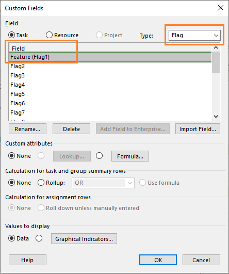
Task: Close the Custom Fields dialog
Action: (x=221, y=8)
